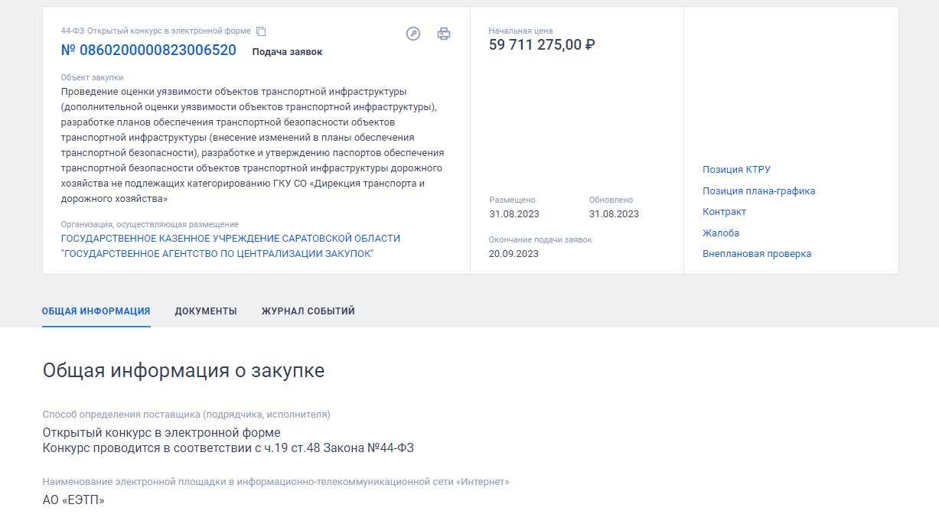This screenshot has height=524, width=939.
Task: Open the Контракт link
Action: click(x=724, y=212)
